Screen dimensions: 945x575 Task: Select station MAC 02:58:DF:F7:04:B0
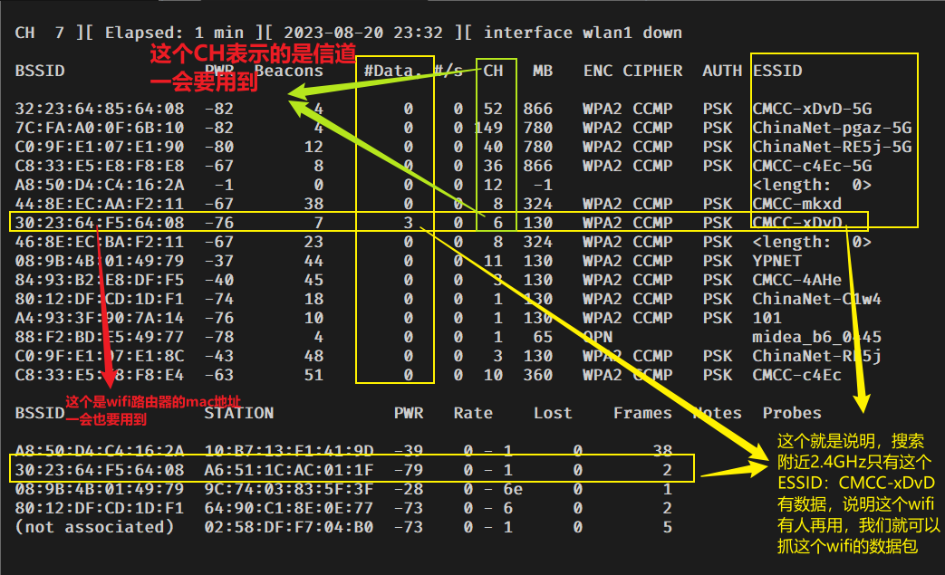click(x=289, y=527)
